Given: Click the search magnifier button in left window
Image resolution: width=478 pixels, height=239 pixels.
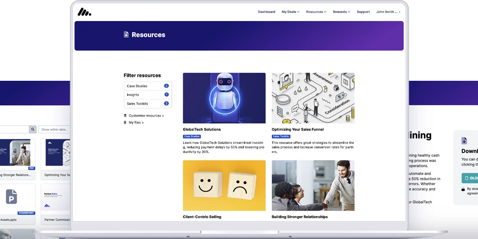Looking at the screenshot, I should (33, 129).
